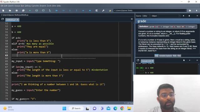Open the PYTHONPATH manager icon
200x112 pixels.
pyautogui.click(x=110, y=11)
